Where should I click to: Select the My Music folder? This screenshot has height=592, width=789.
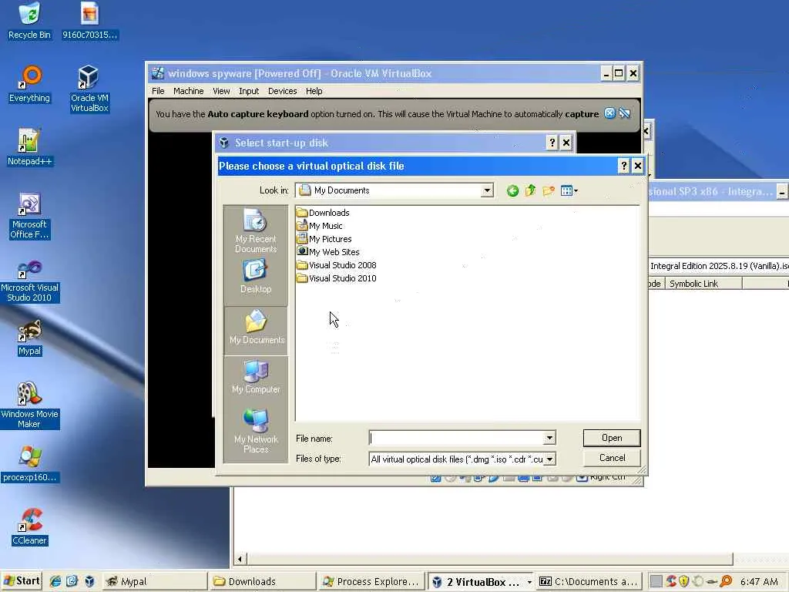click(x=320, y=226)
